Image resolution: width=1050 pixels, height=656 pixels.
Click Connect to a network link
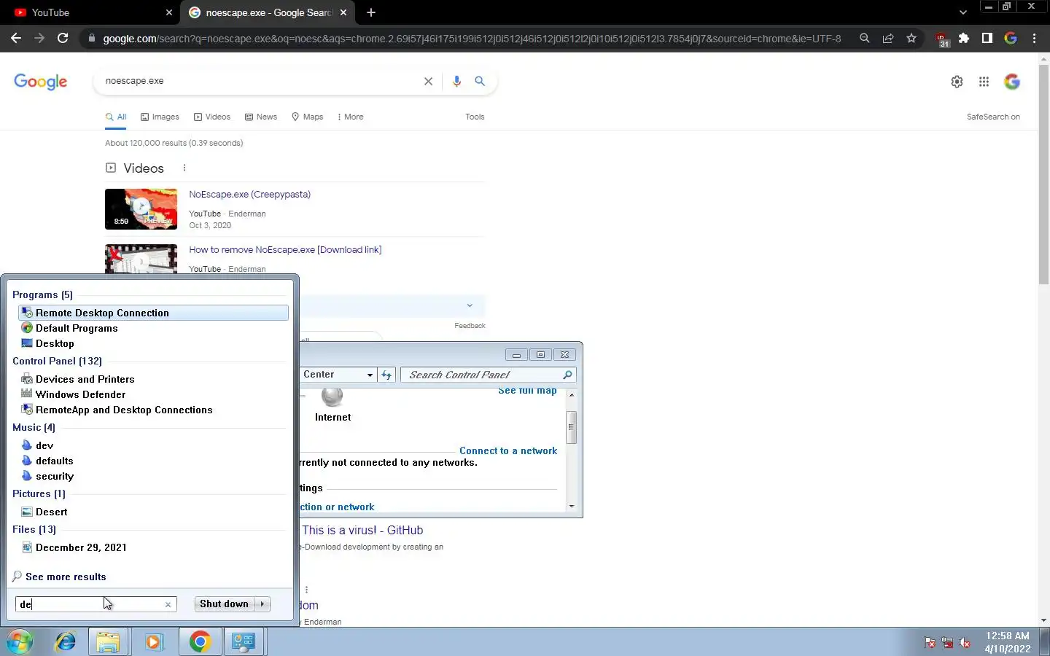(x=508, y=451)
